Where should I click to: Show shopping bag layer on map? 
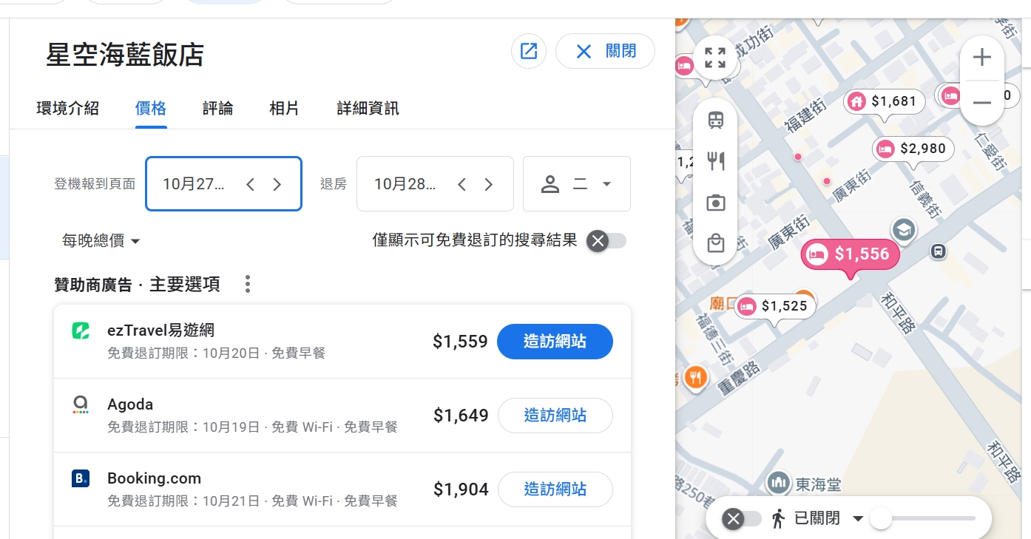715,243
